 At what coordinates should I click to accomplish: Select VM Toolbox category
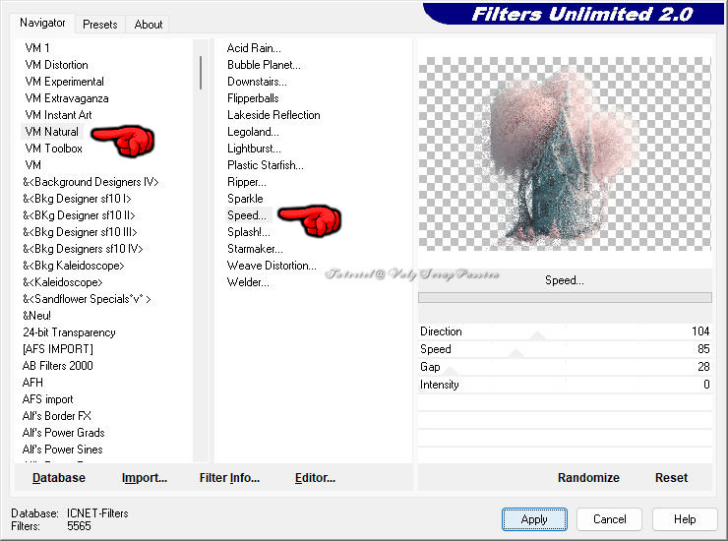tap(53, 149)
